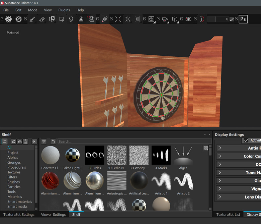The height and width of the screenshot is (224, 261).
Task: Click the Shelf panel float icon
Action: pos(205,134)
